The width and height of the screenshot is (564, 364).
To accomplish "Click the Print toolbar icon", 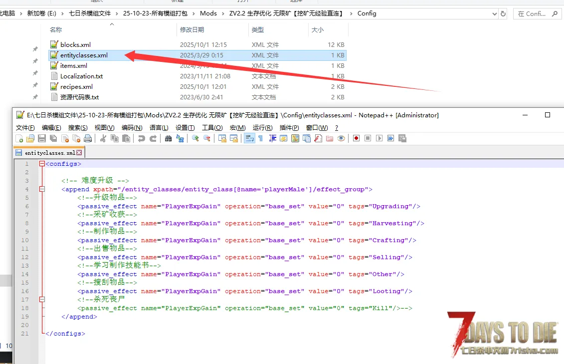I will [88, 138].
